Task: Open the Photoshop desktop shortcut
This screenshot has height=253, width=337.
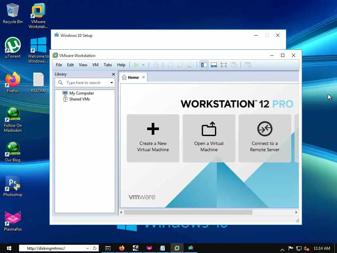Action: point(13,186)
